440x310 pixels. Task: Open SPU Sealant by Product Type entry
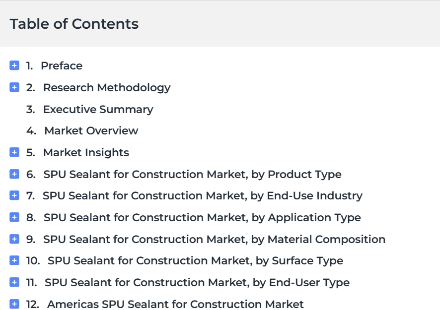click(192, 175)
